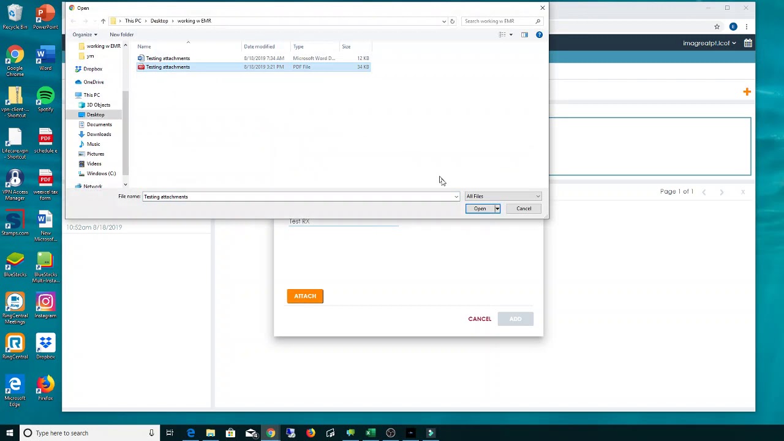Open Windows (C:) drive in navigation pane

101,173
